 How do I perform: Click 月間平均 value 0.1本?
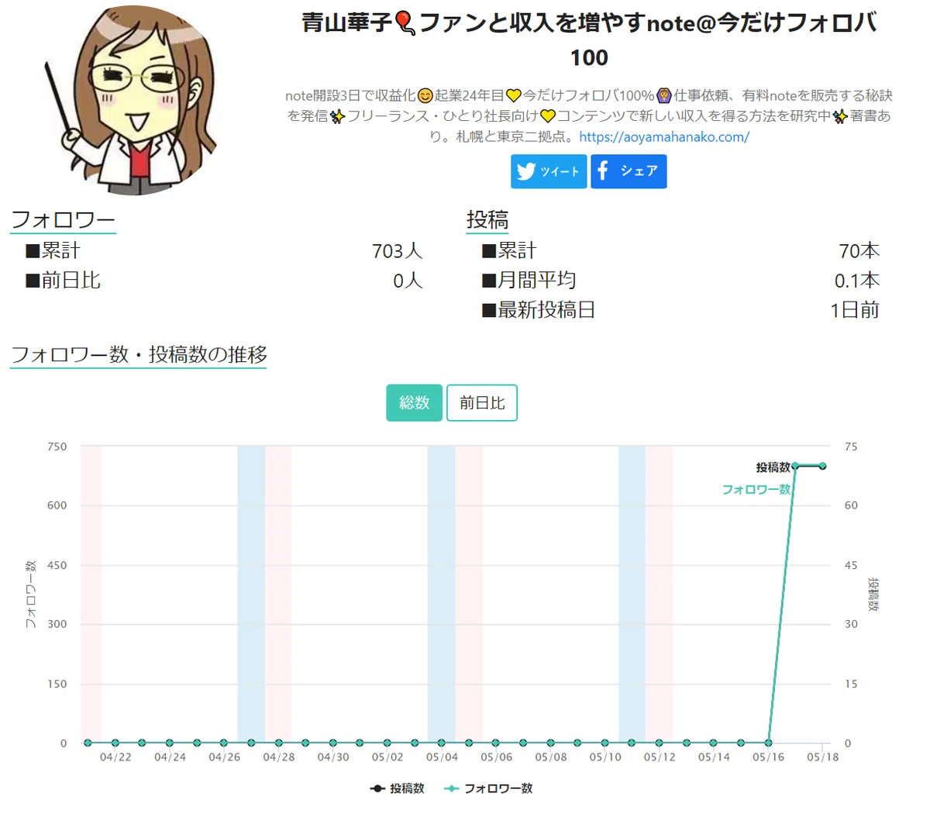pyautogui.click(x=857, y=281)
